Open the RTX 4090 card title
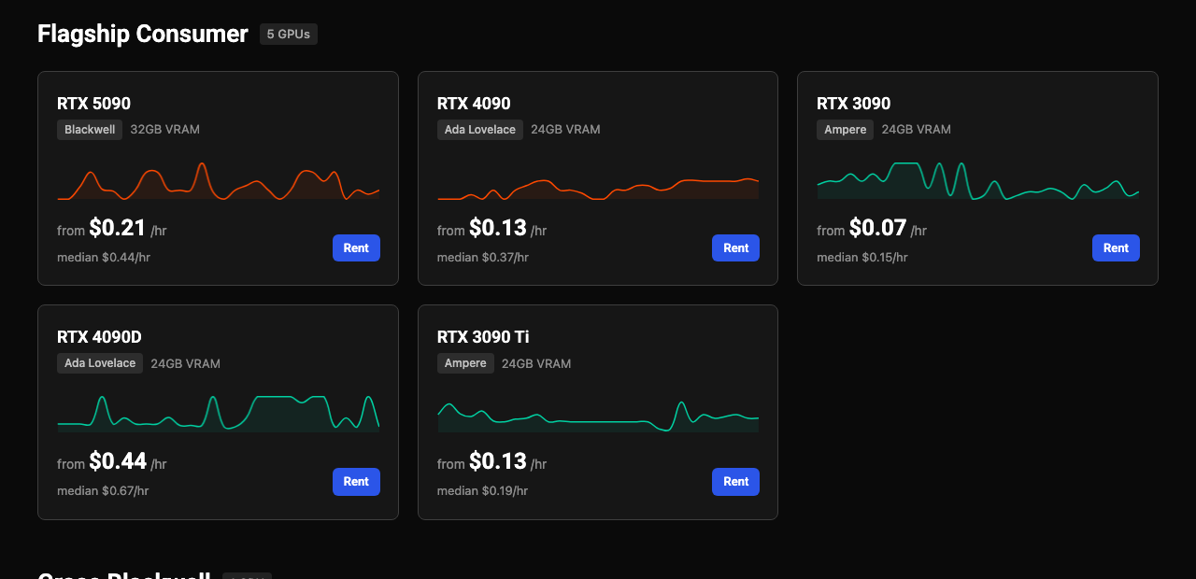1196x579 pixels. coord(474,104)
